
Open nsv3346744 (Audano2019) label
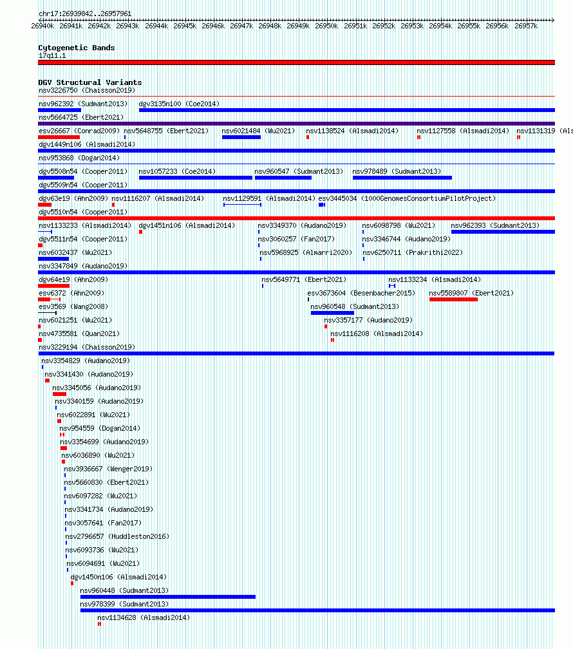406,240
